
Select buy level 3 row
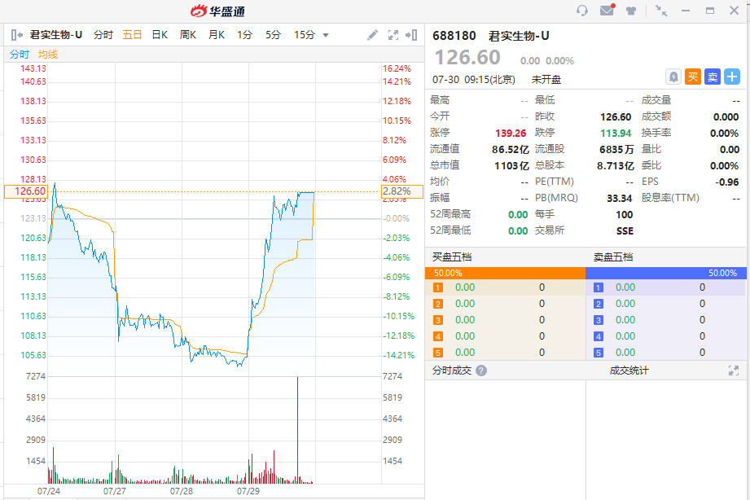pos(505,319)
